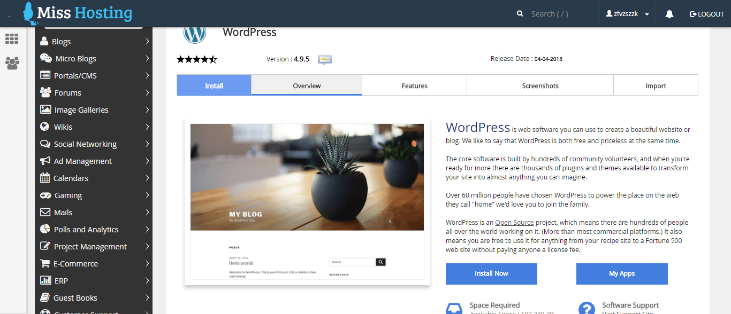The image size is (731, 314).
Task: Click the WordPress blog preview screenshot
Action: (x=307, y=202)
